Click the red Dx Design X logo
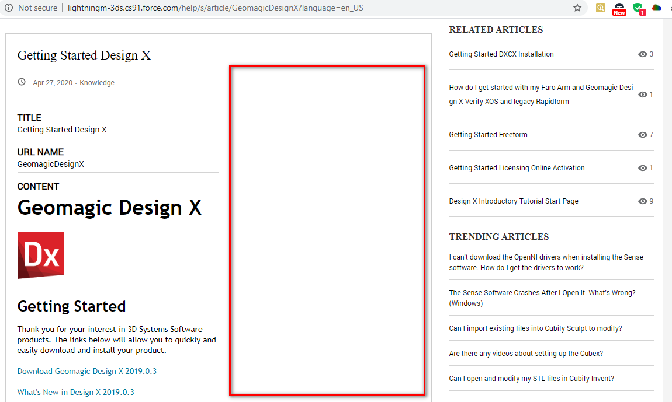This screenshot has height=402, width=672. click(x=41, y=256)
